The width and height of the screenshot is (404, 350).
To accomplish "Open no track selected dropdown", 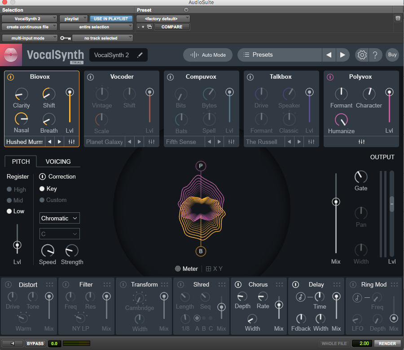I will 102,38.
